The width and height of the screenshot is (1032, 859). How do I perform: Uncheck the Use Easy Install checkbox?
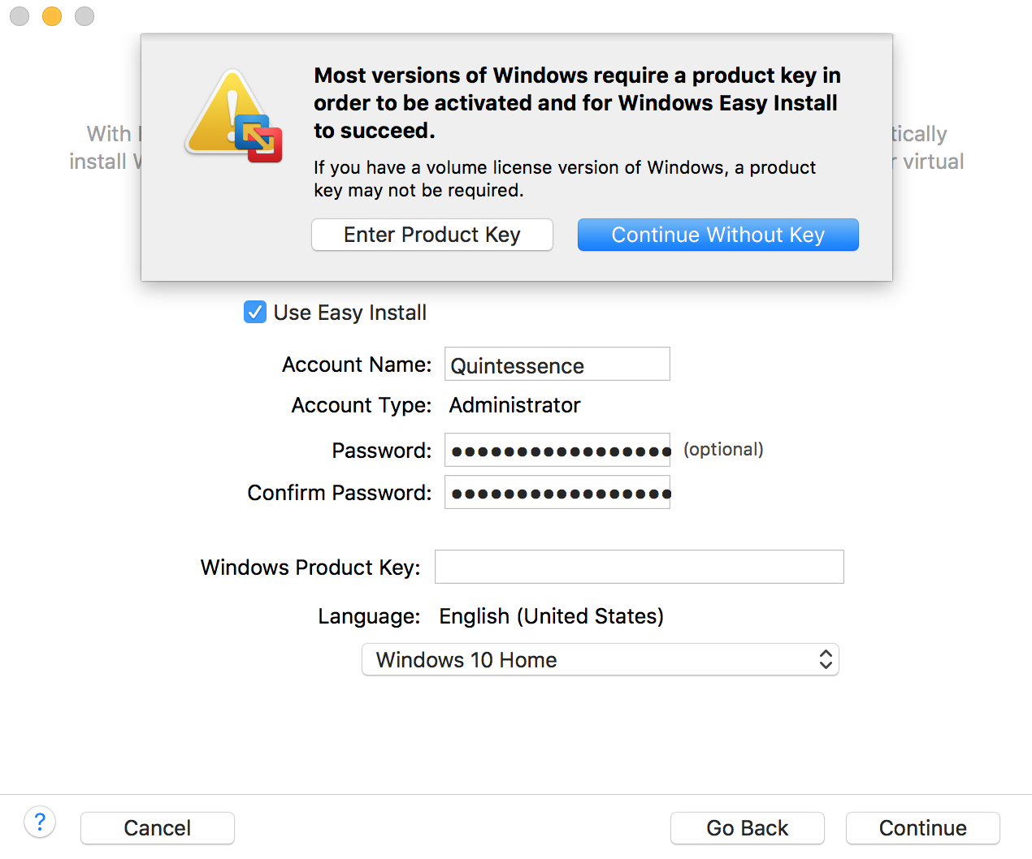click(x=255, y=312)
